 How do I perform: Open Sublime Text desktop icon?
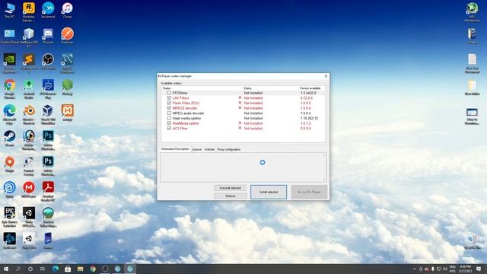[x=29, y=63]
